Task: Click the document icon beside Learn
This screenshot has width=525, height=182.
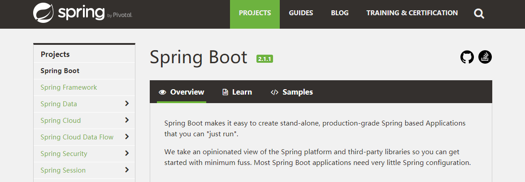Action: click(226, 92)
